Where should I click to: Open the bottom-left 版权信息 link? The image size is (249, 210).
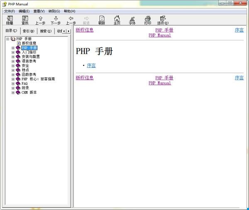click(85, 78)
